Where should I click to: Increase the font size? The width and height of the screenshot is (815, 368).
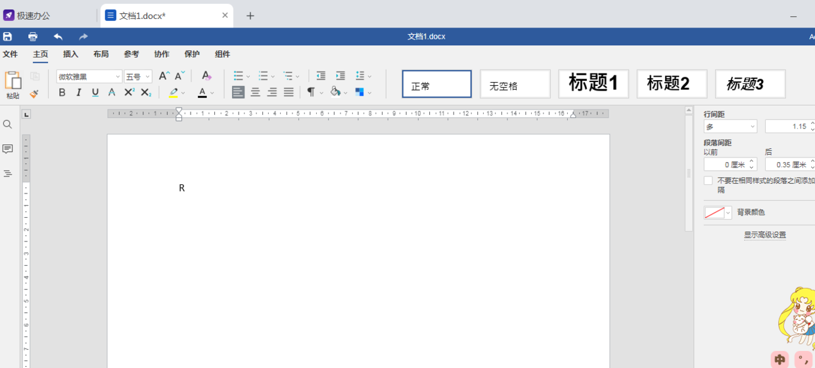coord(164,76)
